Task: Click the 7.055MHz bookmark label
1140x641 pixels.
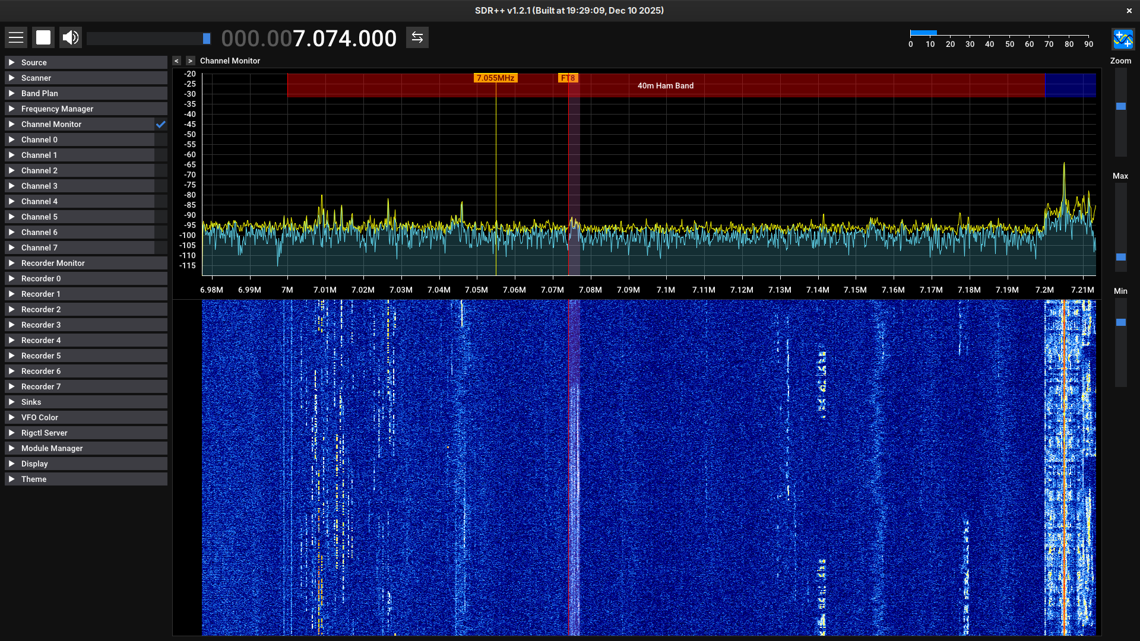Action: (x=495, y=78)
